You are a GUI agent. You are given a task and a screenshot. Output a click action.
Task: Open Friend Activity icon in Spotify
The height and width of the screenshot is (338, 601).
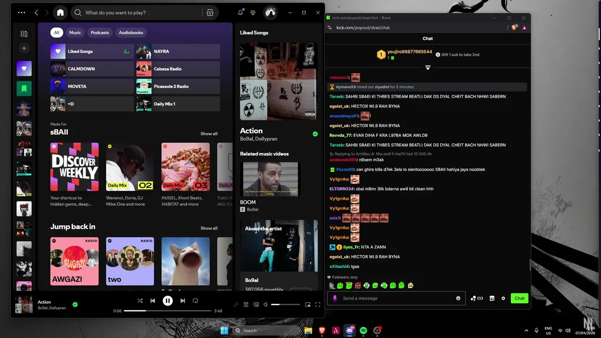(253, 13)
